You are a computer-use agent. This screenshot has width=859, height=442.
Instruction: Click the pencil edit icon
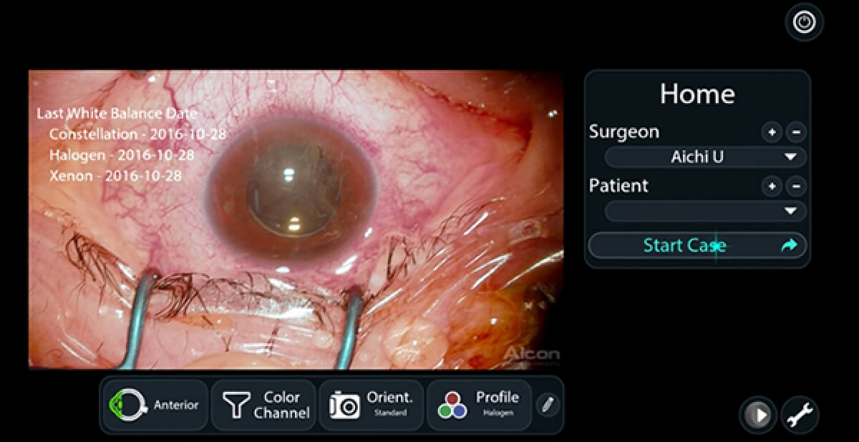coord(547,405)
